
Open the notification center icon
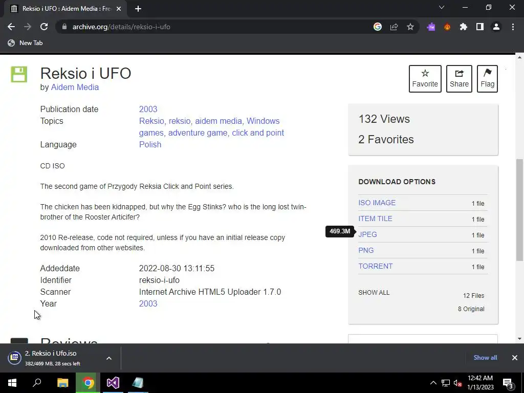click(x=508, y=383)
